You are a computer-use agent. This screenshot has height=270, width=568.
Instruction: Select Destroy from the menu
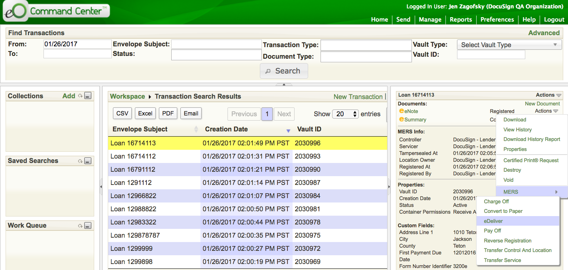coord(512,170)
